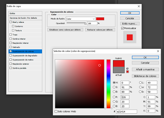
Task: Enable Contorno checkbox
Action: pos(13,26)
